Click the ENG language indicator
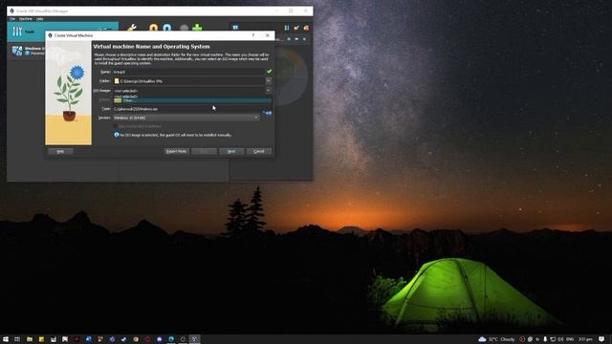Image resolution: width=612 pixels, height=344 pixels. (x=570, y=339)
